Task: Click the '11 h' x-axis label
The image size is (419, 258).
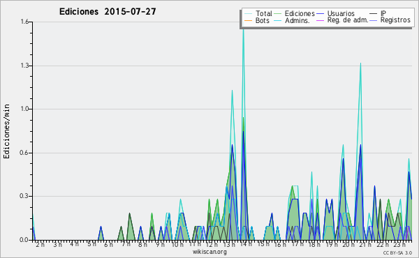Action: coord(195,244)
